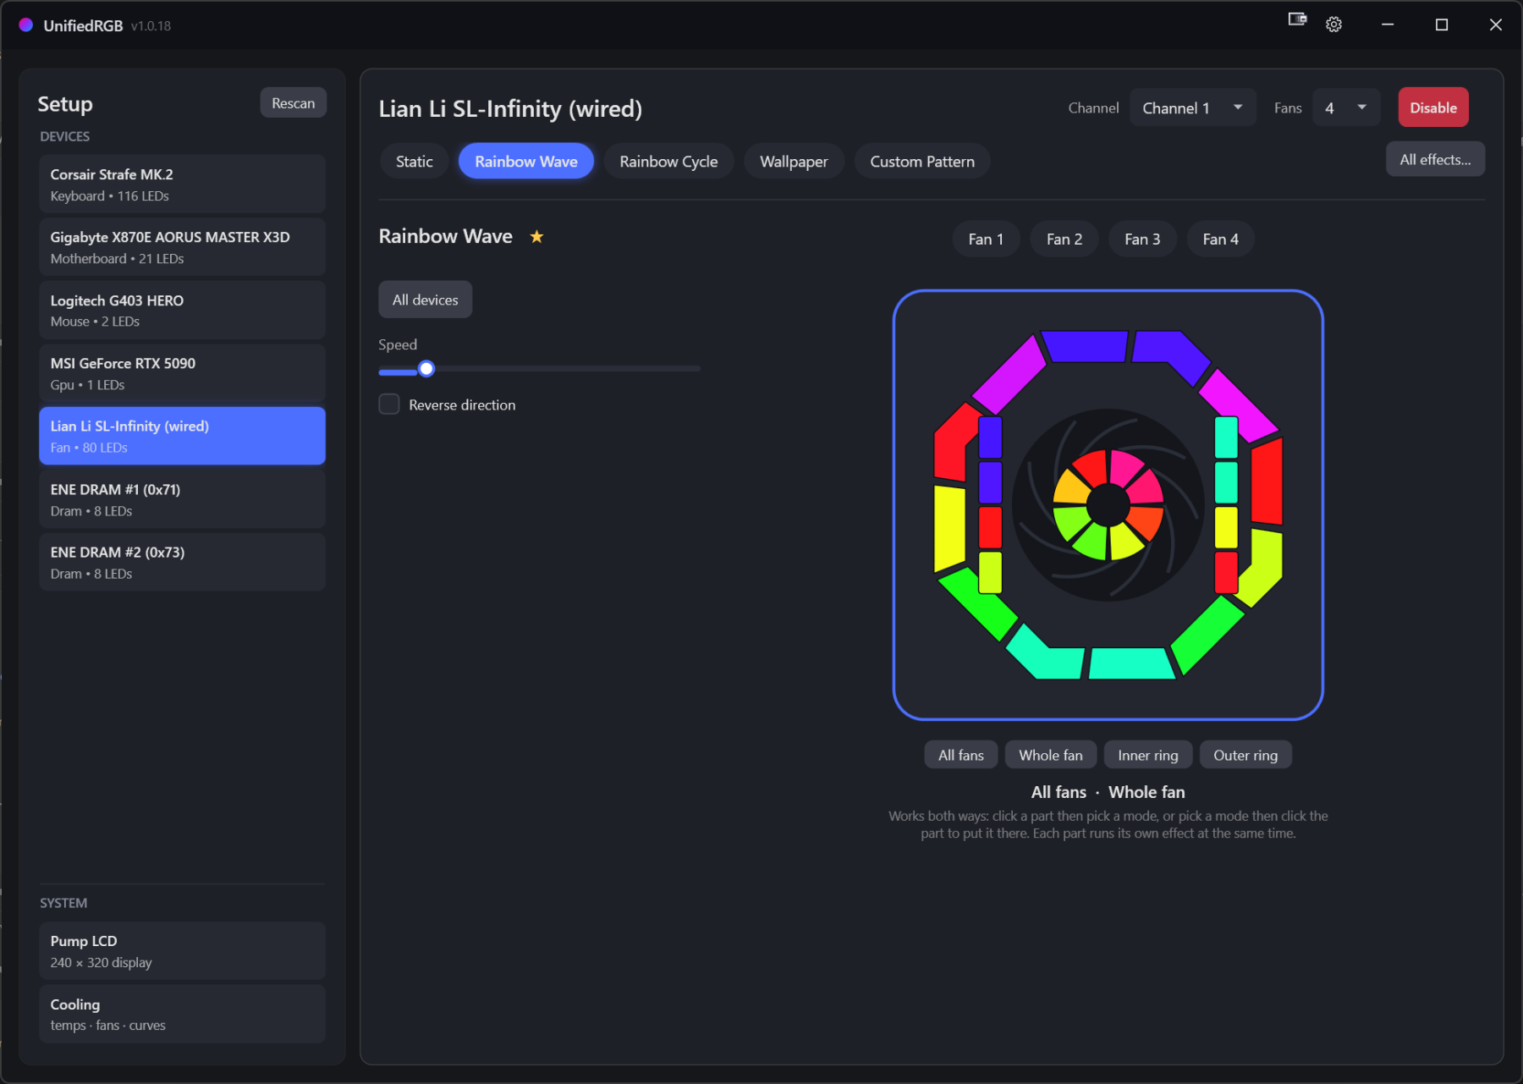Toggle the Rainbow Wave favorite star
The image size is (1523, 1084).
536,237
